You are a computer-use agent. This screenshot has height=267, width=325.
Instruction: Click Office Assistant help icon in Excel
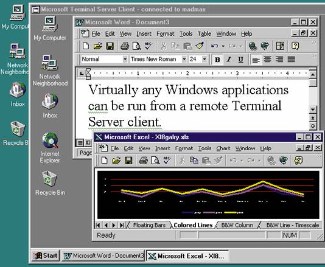click(298, 161)
